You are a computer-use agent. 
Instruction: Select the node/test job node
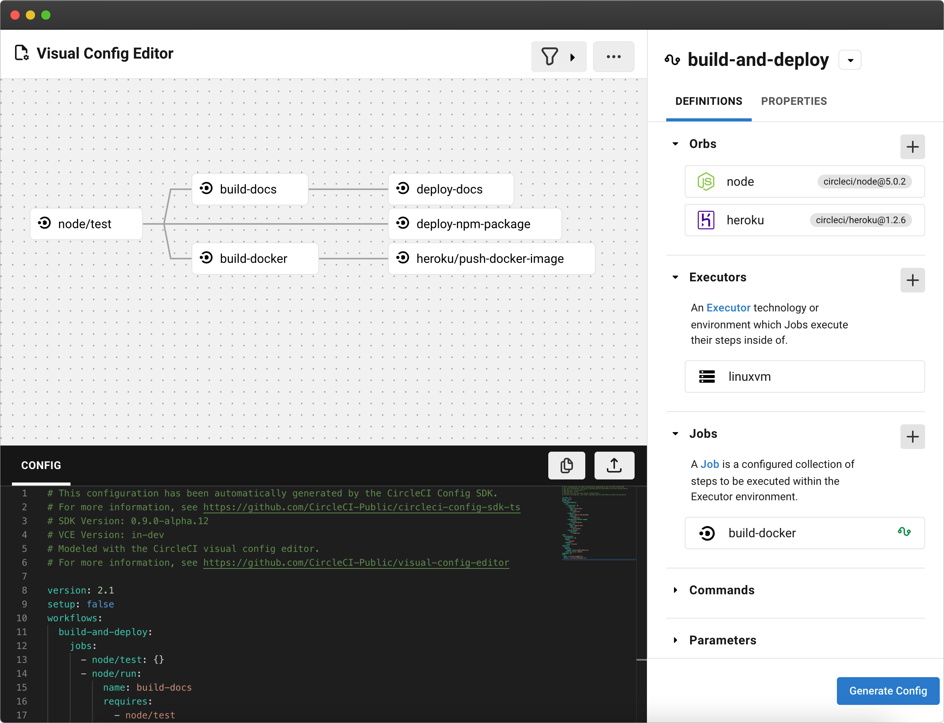pos(86,224)
